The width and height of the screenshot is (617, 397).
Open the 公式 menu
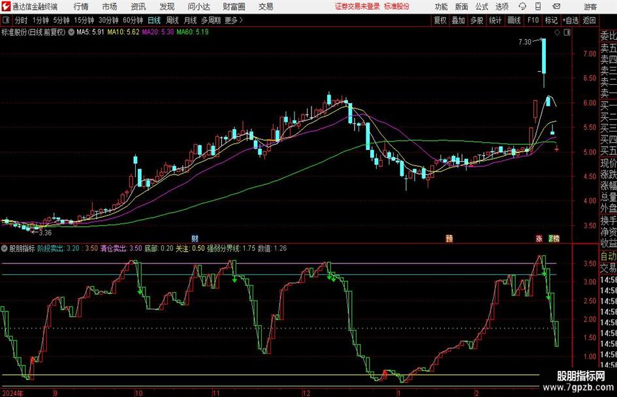point(482,7)
